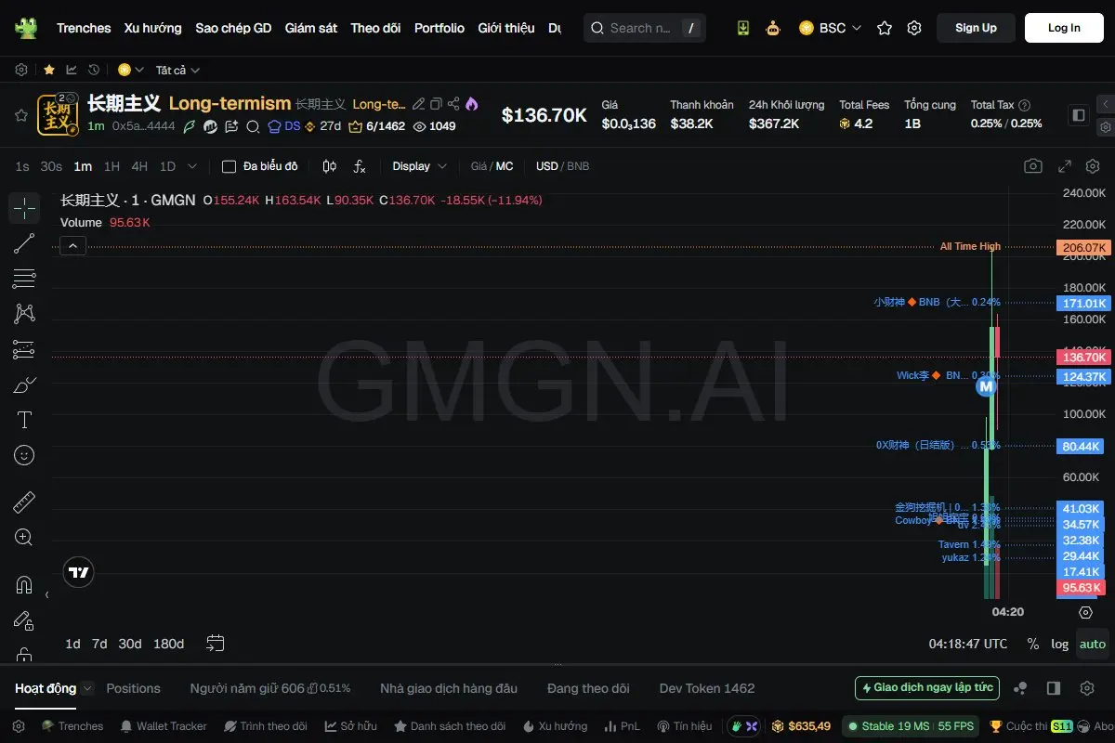This screenshot has height=743, width=1115.
Task: Select the brush drawing tool
Action: point(24,385)
